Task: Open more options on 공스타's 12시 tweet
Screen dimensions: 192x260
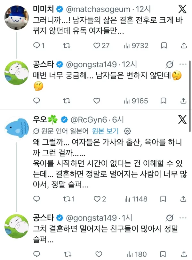Action: pos(183,64)
